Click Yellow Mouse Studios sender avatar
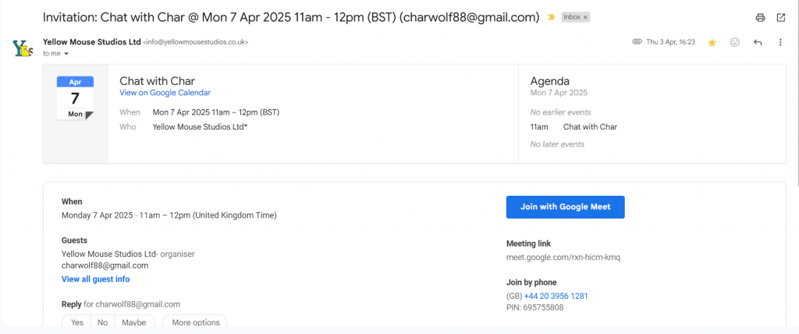 click(23, 48)
